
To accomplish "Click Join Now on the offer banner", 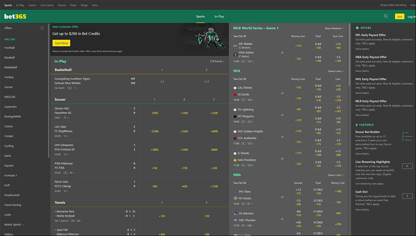I will 61,43.
